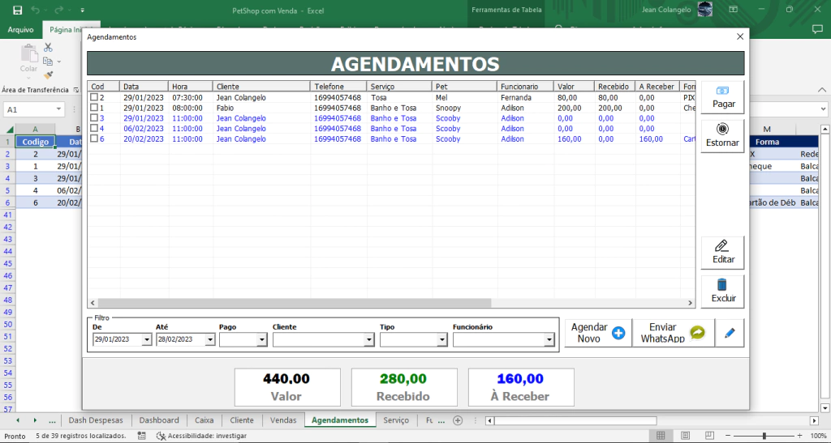This screenshot has width=831, height=443.
Task: Click the blue plus Agendar Novo icon
Action: click(x=618, y=333)
